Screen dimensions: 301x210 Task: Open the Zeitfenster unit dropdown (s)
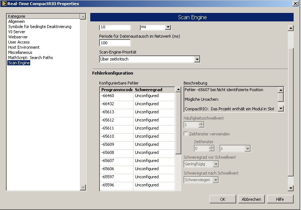tap(248, 148)
